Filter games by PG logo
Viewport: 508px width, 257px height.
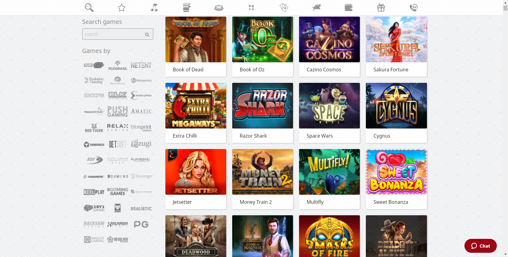[x=141, y=224]
